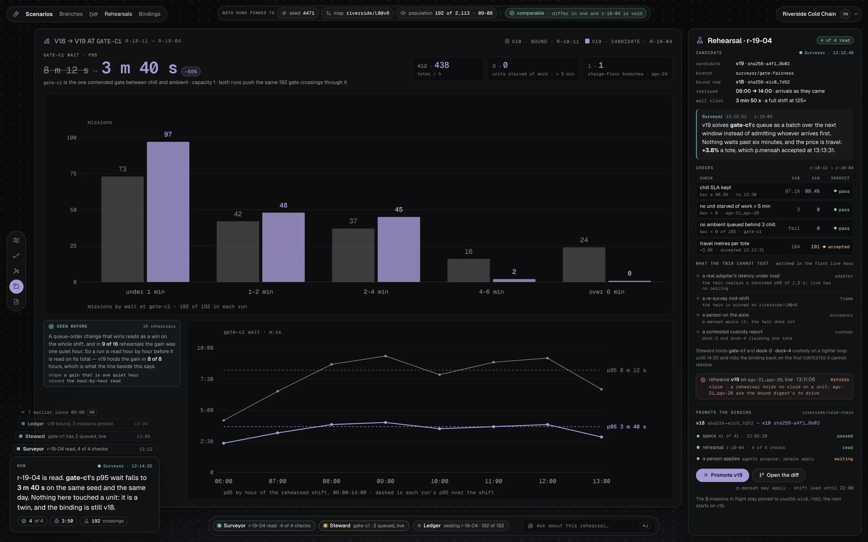Select the travel metres per tote check
Screen dimensions: 868x542
click(774, 247)
